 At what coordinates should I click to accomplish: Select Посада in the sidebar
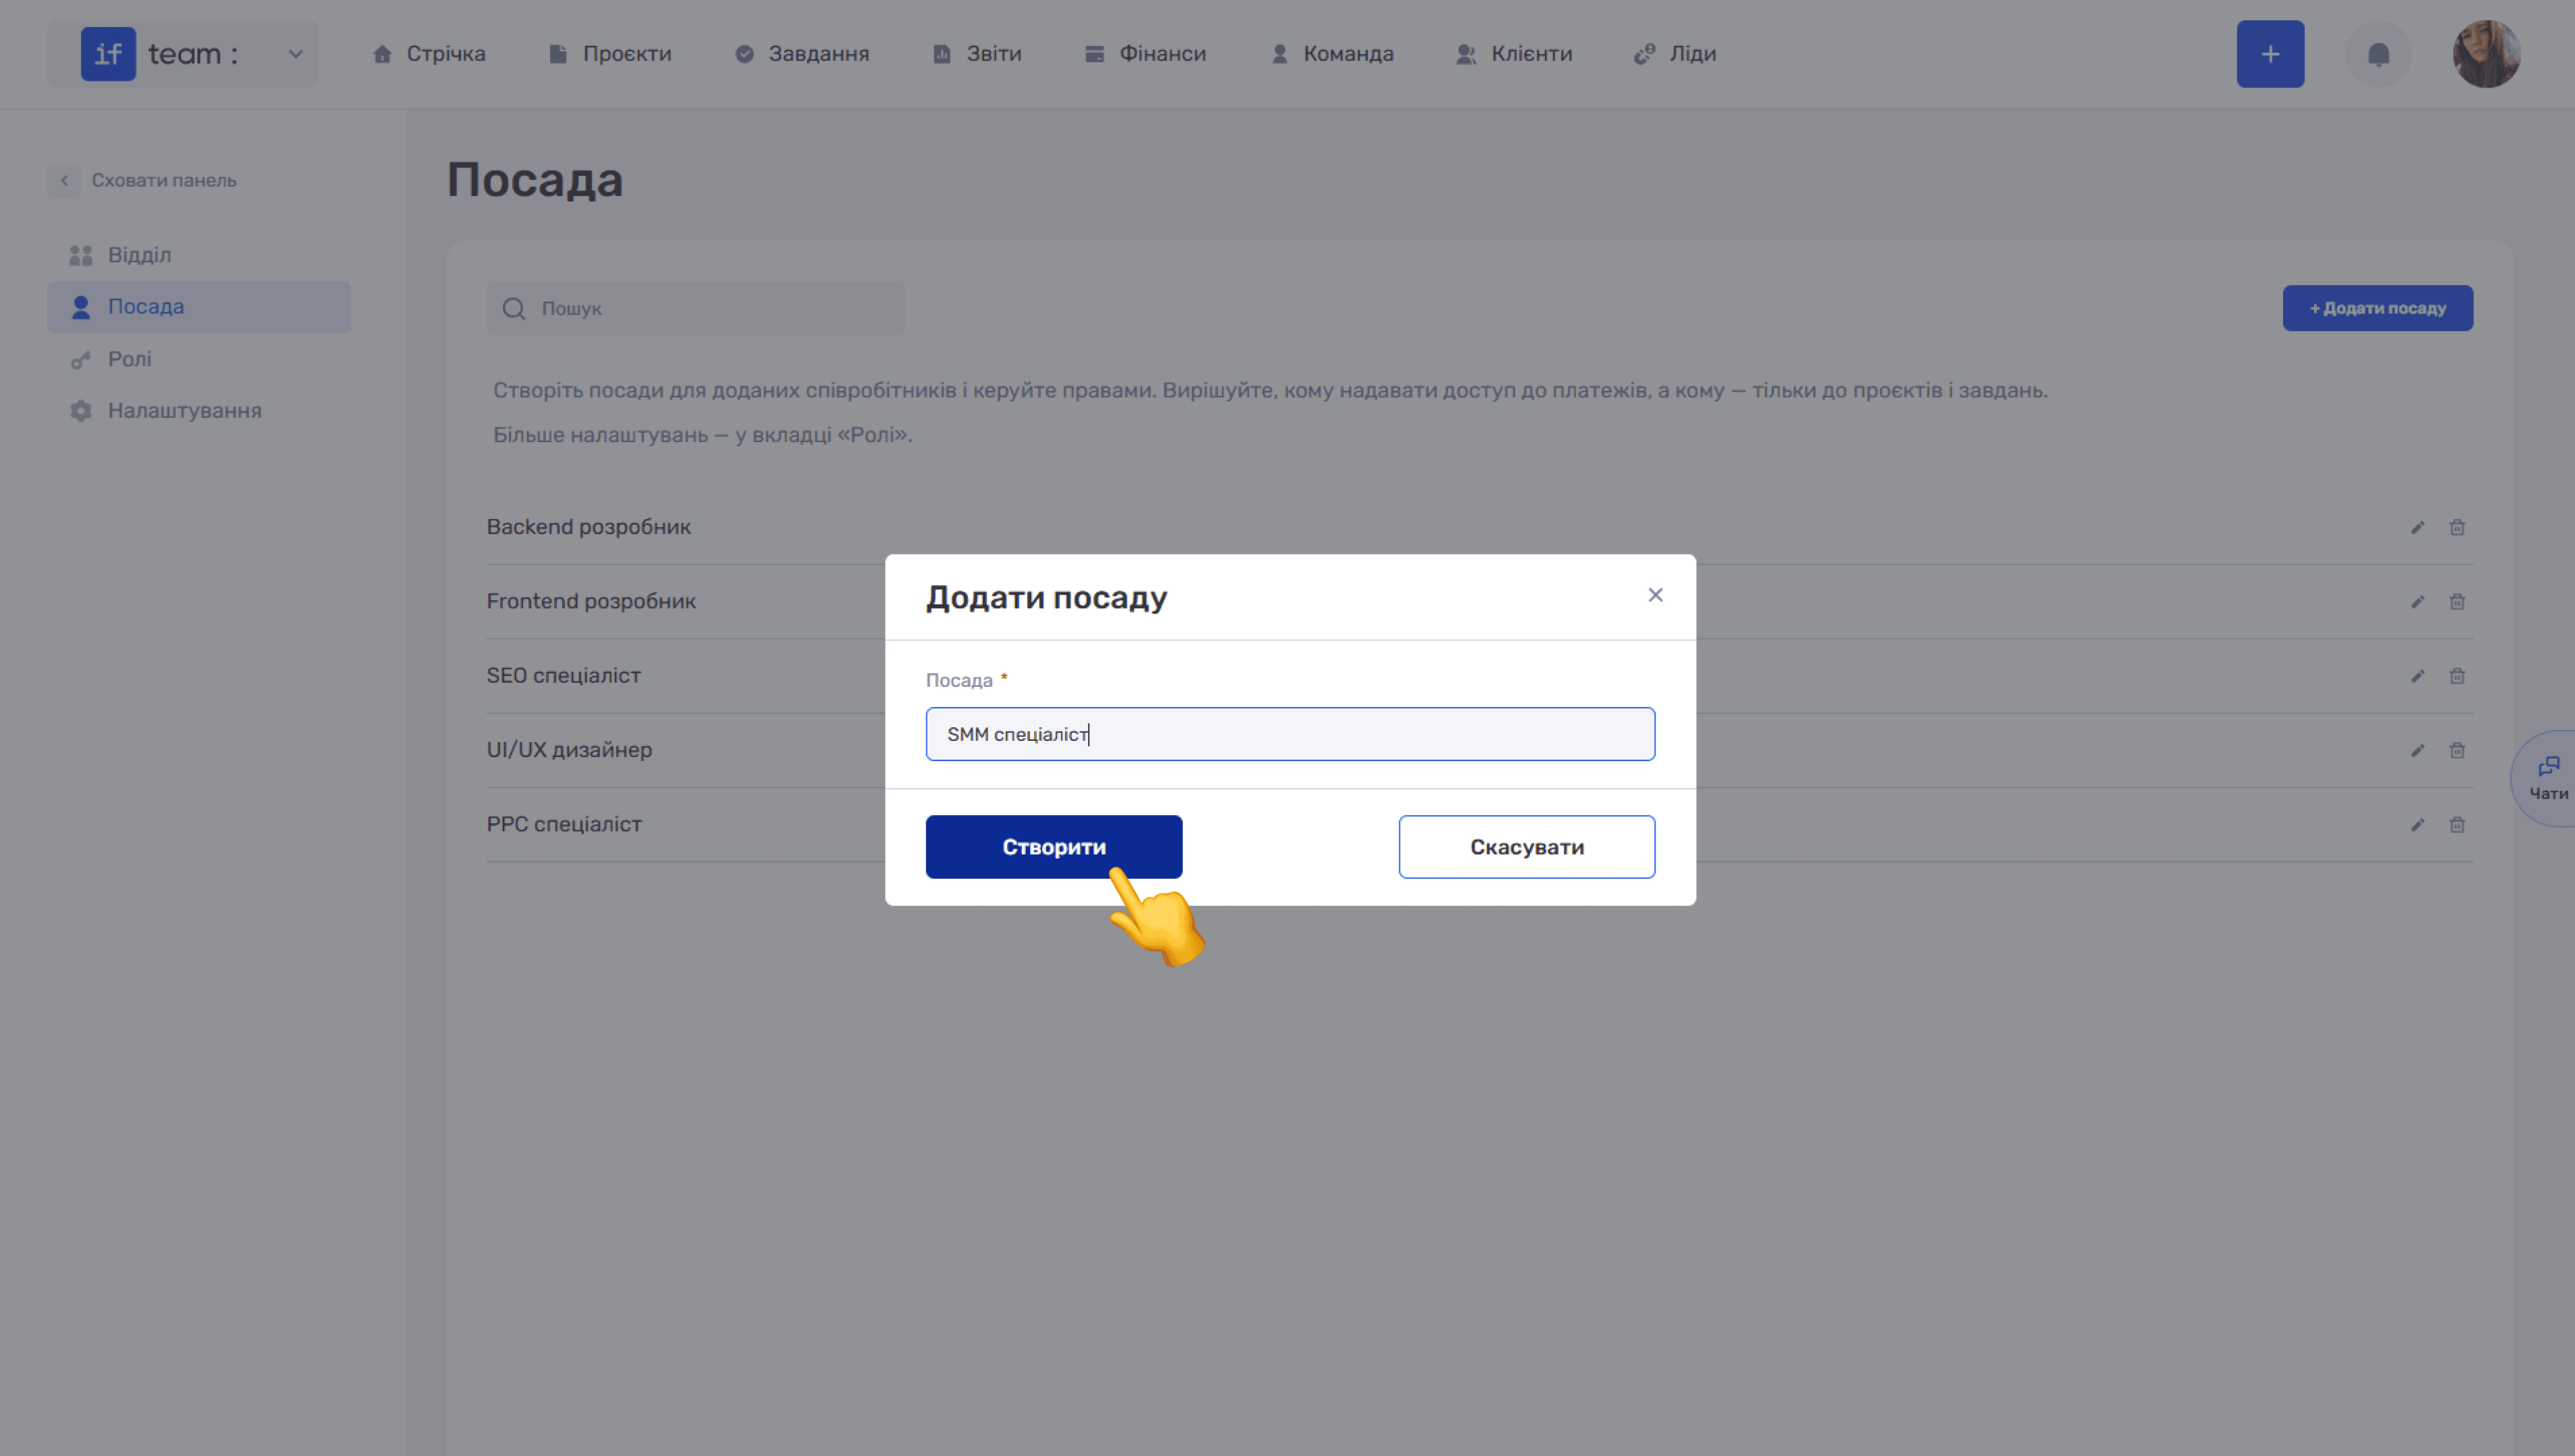199,307
